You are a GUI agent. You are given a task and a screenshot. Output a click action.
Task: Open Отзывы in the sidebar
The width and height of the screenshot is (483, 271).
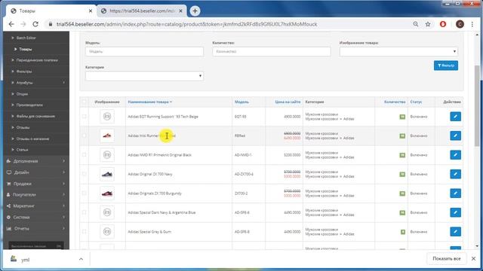(x=23, y=127)
